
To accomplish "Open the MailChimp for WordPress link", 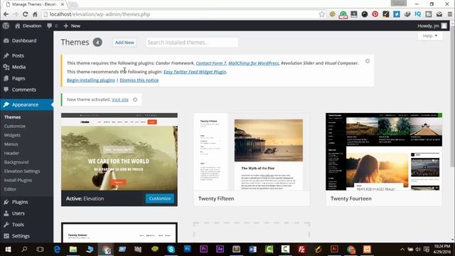I will (253, 63).
